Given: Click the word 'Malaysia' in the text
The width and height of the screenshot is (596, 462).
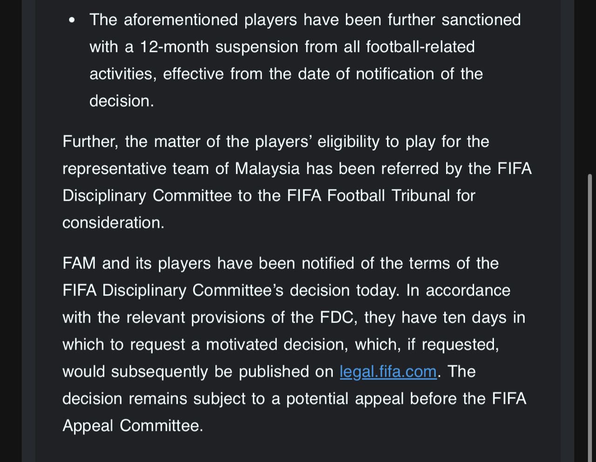Looking at the screenshot, I should [x=267, y=168].
